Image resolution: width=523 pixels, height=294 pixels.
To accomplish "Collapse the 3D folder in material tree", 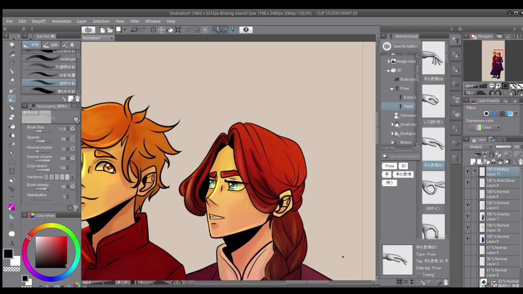I will pyautogui.click(x=388, y=70).
